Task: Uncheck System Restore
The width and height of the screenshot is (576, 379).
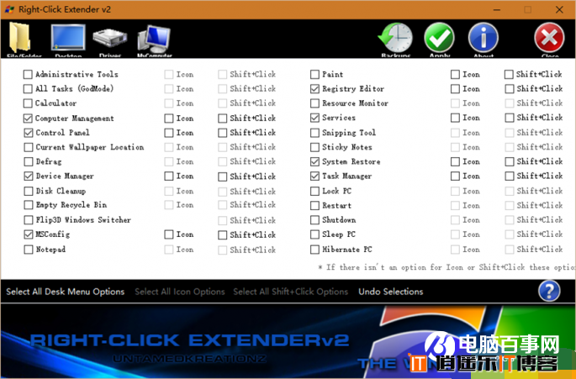Action: click(314, 161)
